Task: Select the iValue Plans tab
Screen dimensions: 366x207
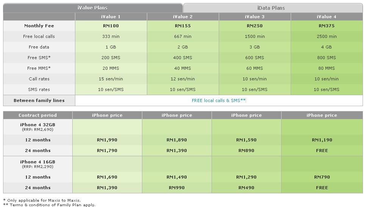Action: (x=93, y=8)
